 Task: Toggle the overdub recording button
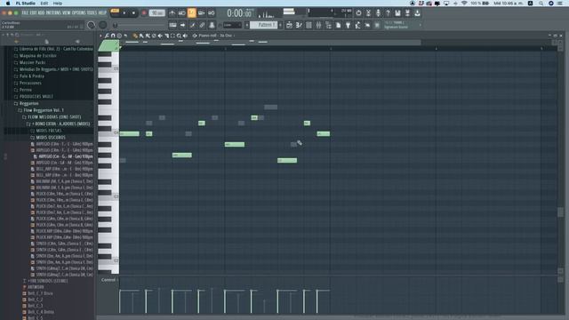[x=201, y=13]
